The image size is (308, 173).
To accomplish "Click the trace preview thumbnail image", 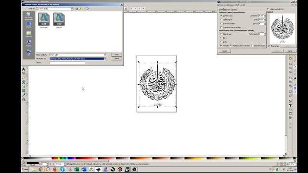I will point(282,29).
